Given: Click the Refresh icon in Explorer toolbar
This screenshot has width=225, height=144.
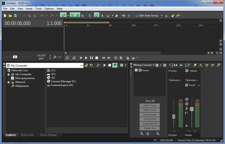Looking at the screenshot, I should pyautogui.click(x=91, y=65).
